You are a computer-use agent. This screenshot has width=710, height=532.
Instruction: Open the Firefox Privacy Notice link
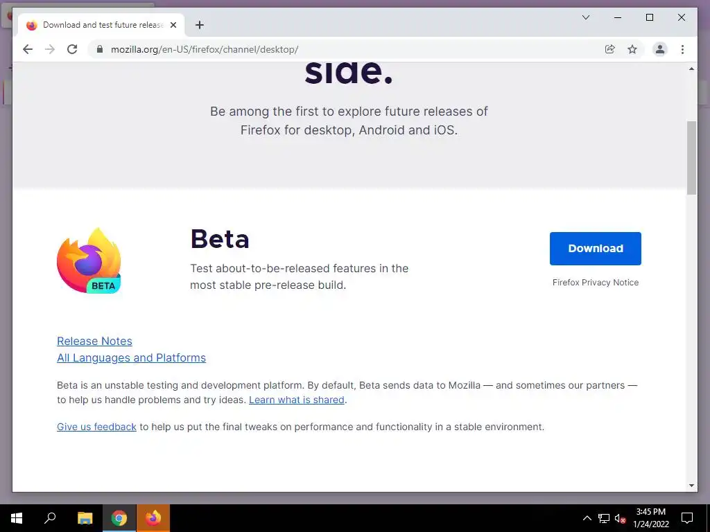click(x=596, y=283)
